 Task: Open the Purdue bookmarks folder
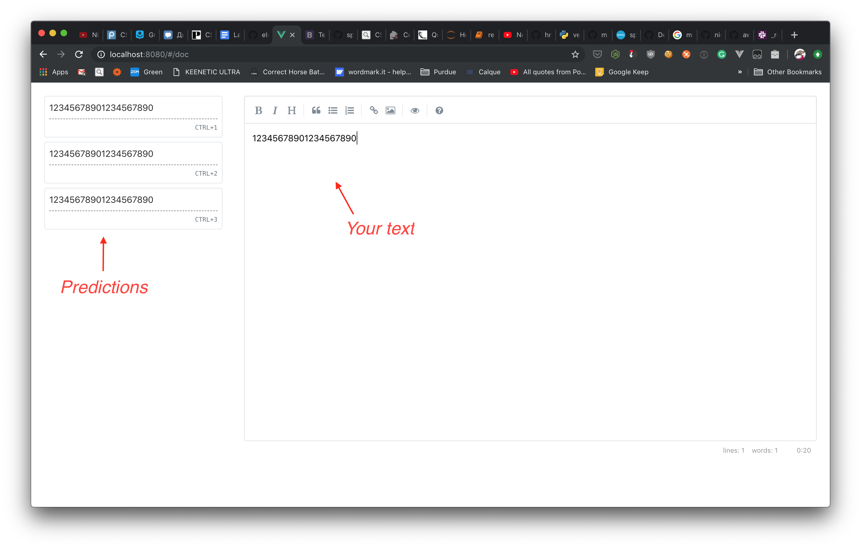click(x=438, y=72)
